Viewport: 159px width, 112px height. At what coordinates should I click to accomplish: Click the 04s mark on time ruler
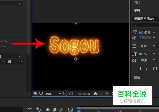point(120,111)
